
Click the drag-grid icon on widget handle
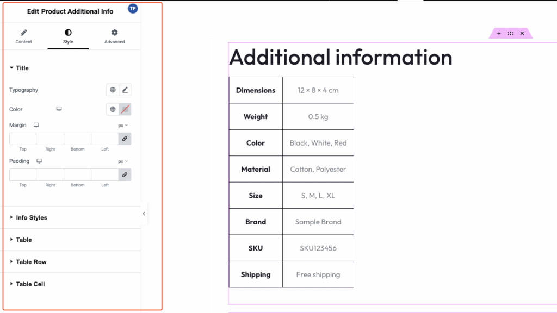point(510,33)
